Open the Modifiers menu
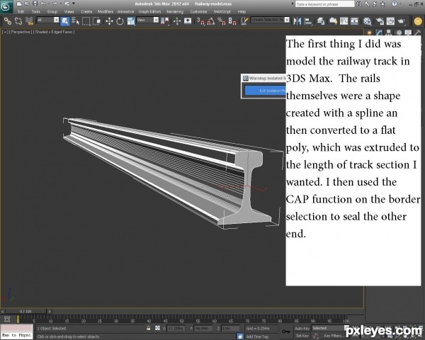This screenshot has width=425, height=340. pos(106,11)
